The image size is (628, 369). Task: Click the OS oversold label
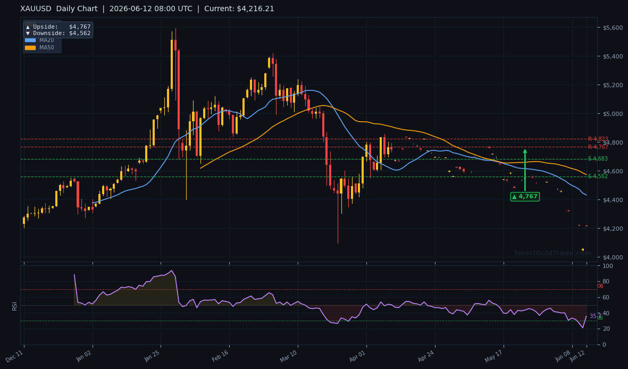coord(600,318)
